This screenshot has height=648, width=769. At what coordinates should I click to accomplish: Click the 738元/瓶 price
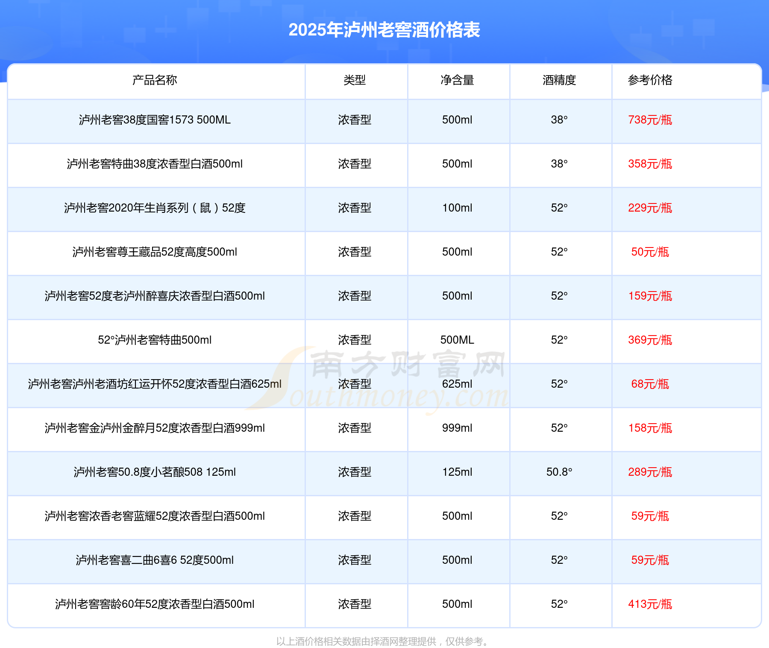pos(650,120)
